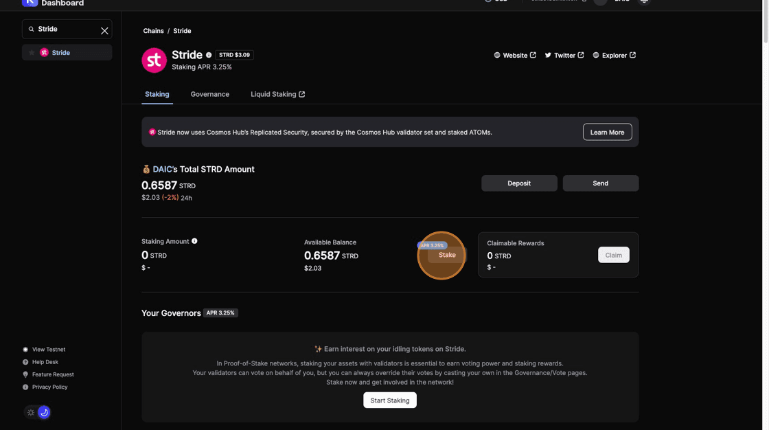This screenshot has height=430, width=769.
Task: Open the Stride Website link
Action: pyautogui.click(x=515, y=56)
